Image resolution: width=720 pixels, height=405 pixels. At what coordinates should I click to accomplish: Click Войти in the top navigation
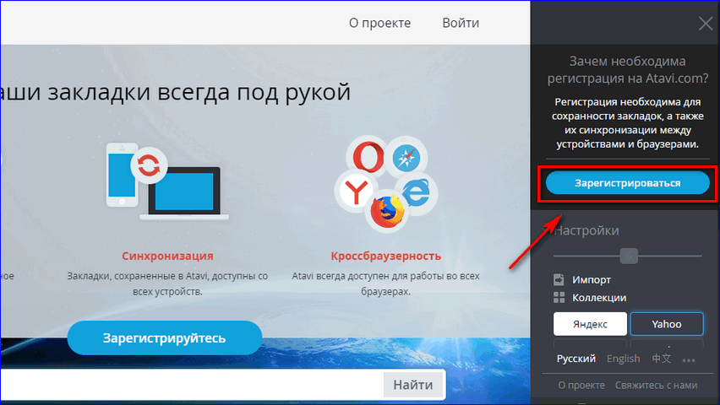point(461,23)
